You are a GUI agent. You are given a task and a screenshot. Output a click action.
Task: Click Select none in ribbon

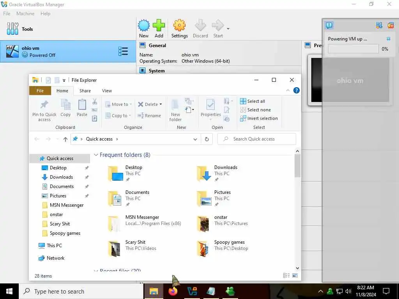click(x=256, y=110)
